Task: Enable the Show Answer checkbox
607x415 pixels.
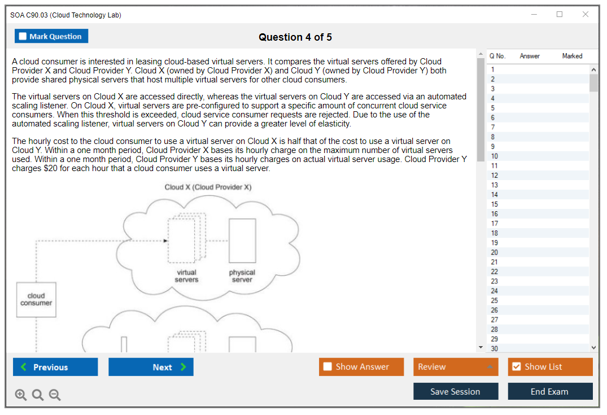Action: coord(327,367)
